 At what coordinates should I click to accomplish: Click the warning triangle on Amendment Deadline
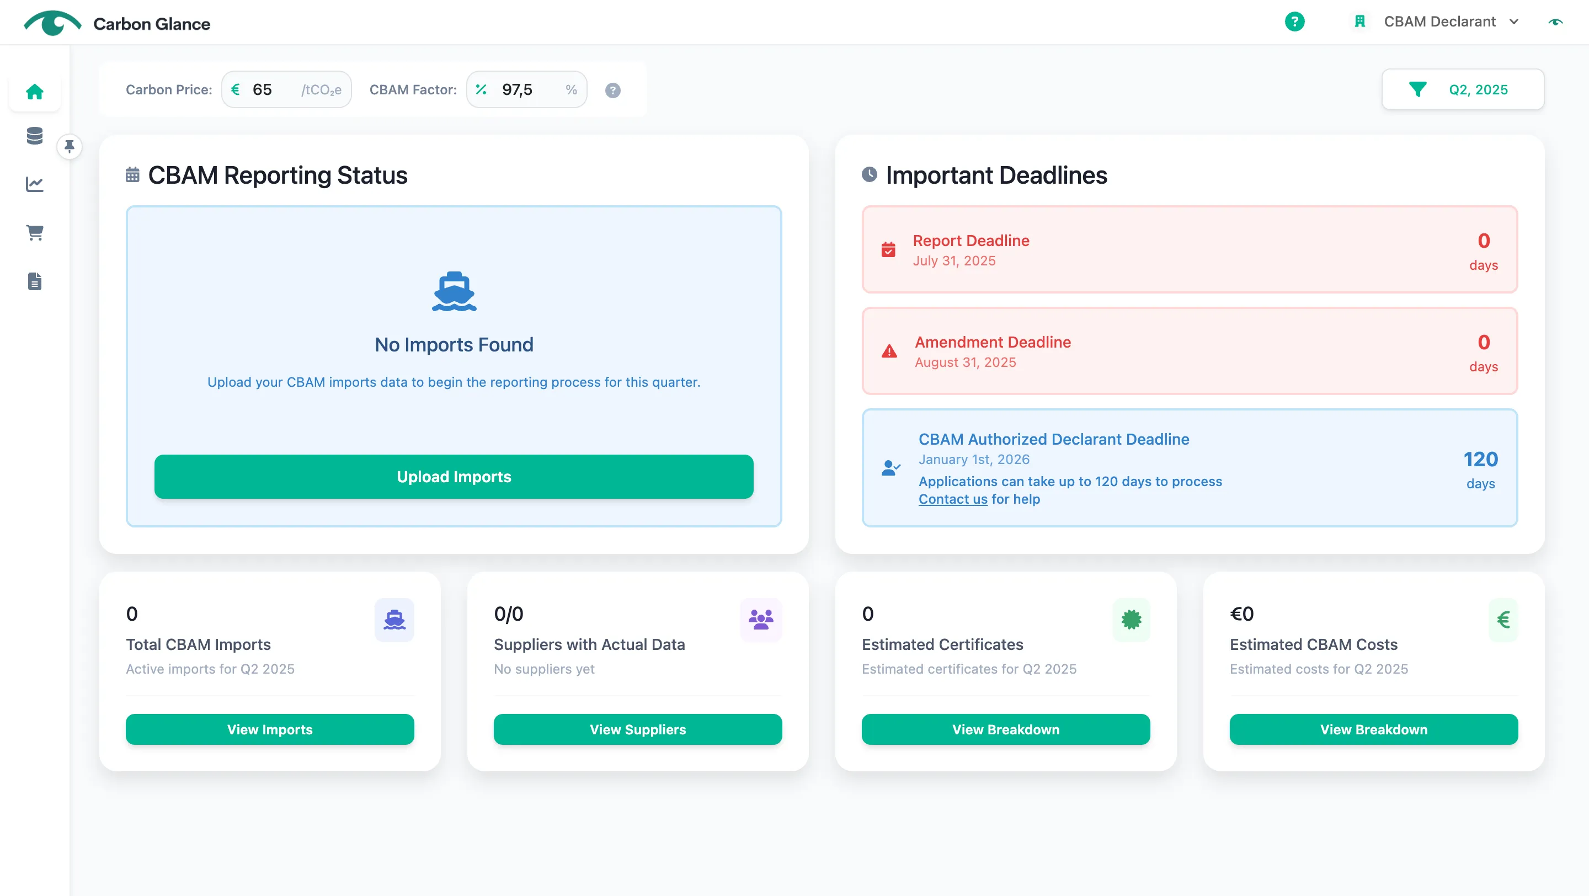889,351
